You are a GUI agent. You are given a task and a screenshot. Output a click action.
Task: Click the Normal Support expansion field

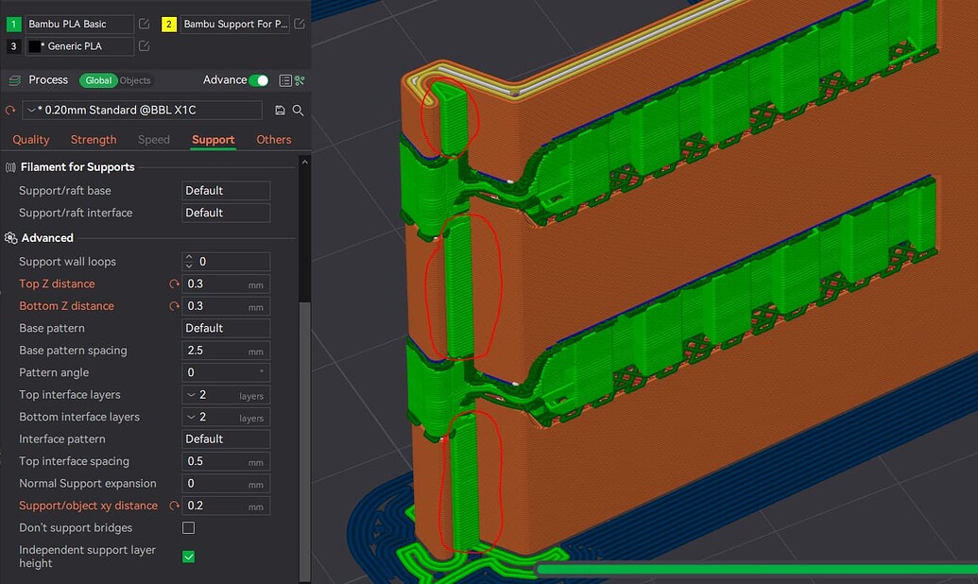click(x=226, y=484)
